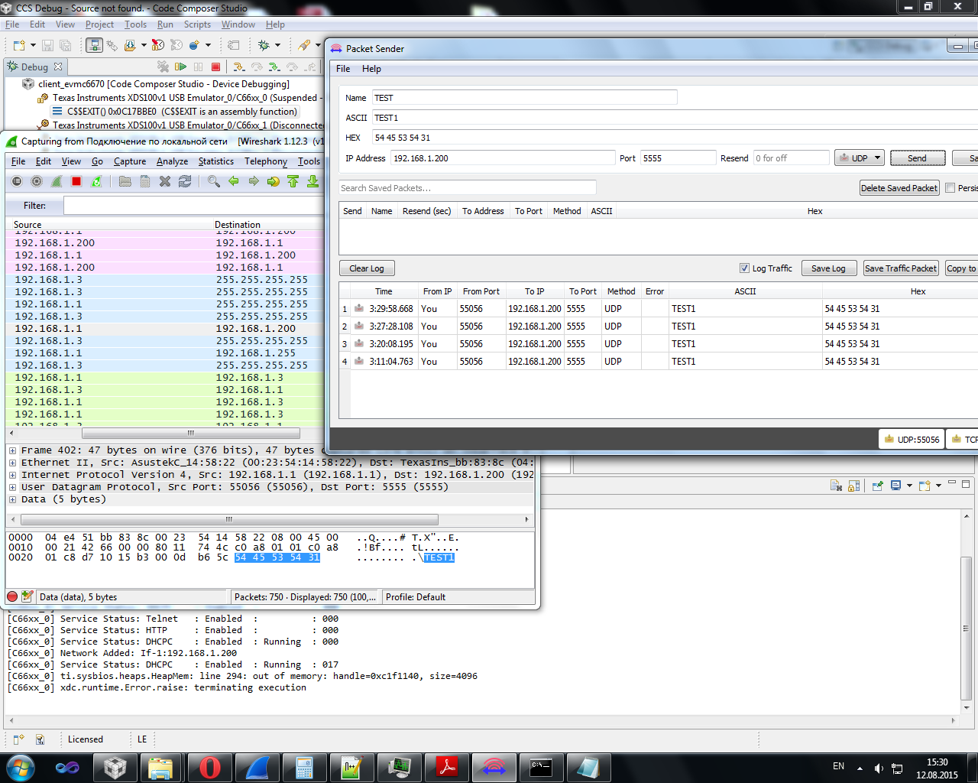The width and height of the screenshot is (978, 783).
Task: Send the TEST packet in Packet Sender
Action: (x=918, y=158)
